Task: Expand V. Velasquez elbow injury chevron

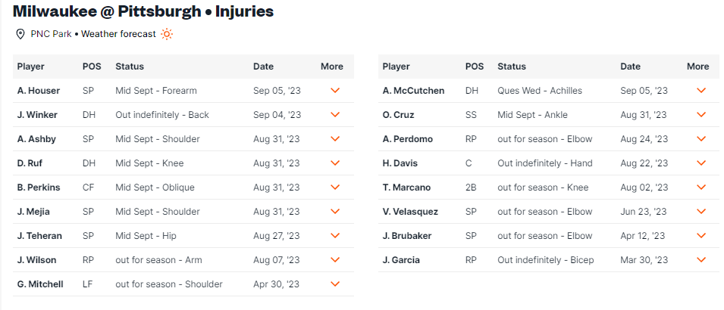Action: click(x=701, y=212)
